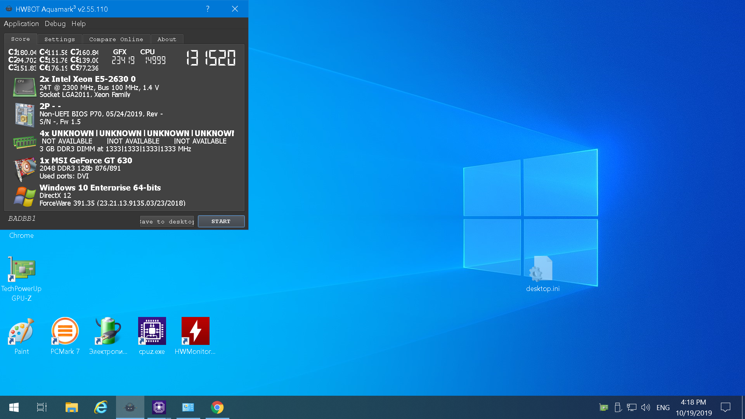Click the 24T @ 2300 MHz line
Screen dimensions: 745x419
coord(99,88)
